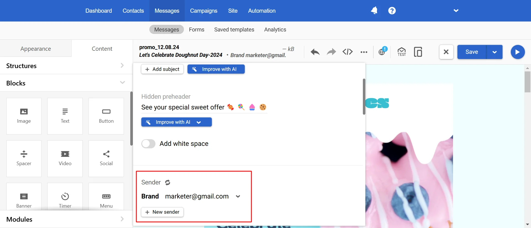Refresh the Sender list icon
The height and width of the screenshot is (228, 531).
click(168, 182)
